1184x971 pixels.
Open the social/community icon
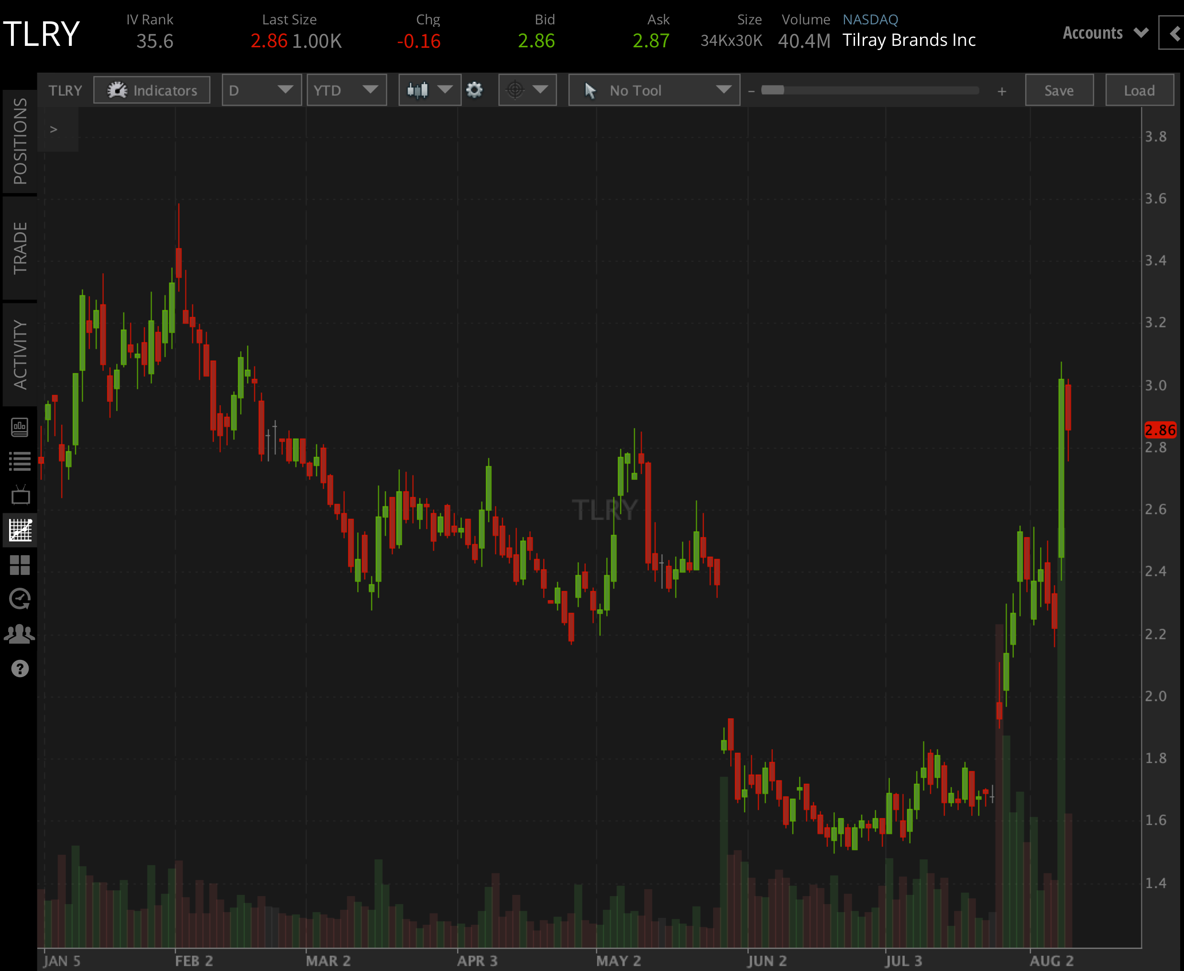(x=20, y=633)
